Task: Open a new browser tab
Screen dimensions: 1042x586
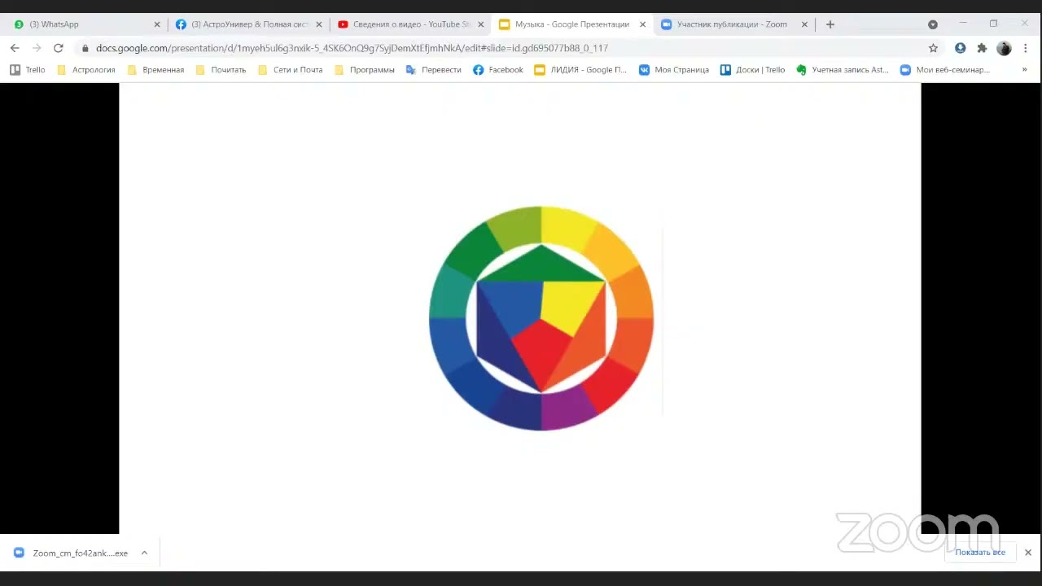Action: pyautogui.click(x=830, y=24)
